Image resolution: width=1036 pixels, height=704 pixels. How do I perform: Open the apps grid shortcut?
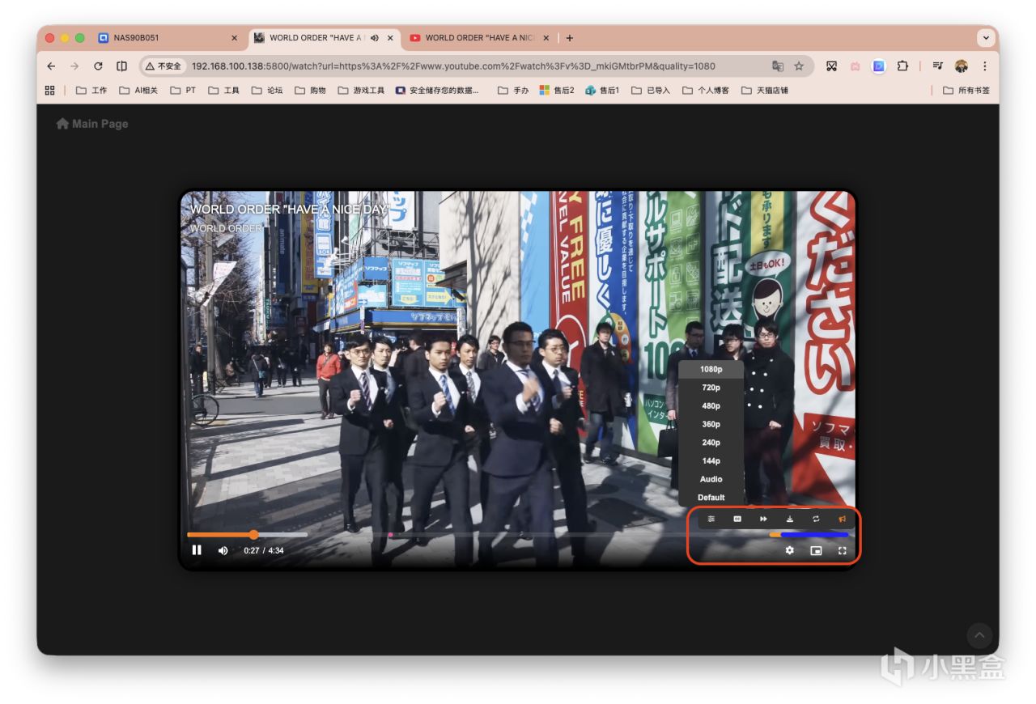(50, 91)
